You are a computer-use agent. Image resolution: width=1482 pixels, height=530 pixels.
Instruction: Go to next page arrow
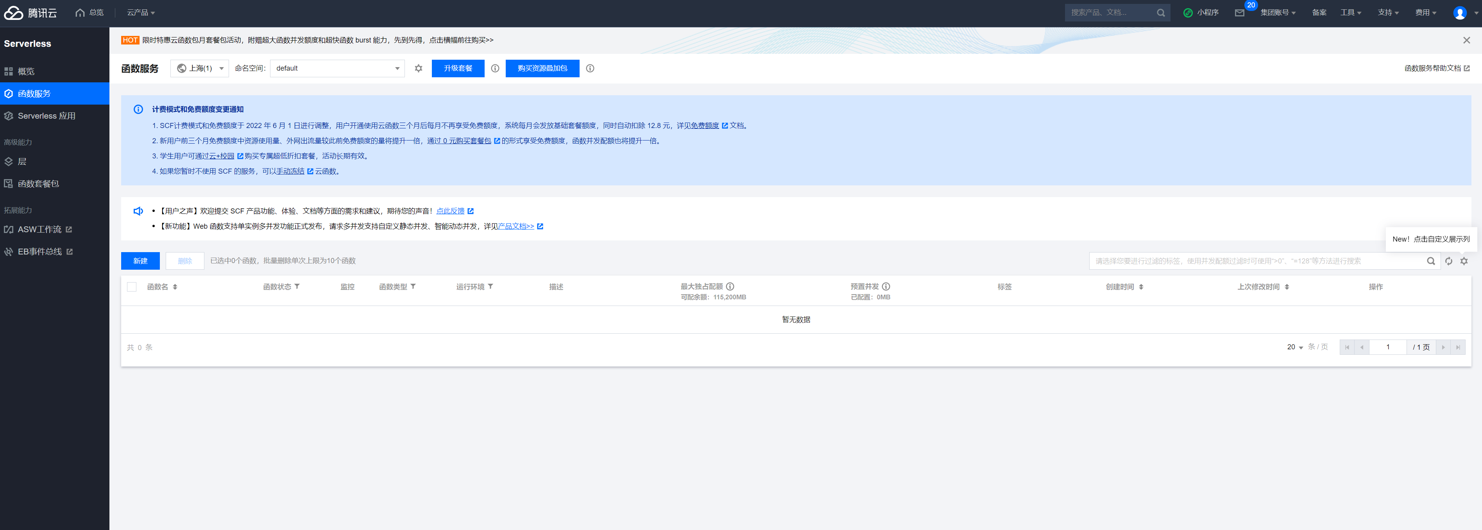[1443, 347]
